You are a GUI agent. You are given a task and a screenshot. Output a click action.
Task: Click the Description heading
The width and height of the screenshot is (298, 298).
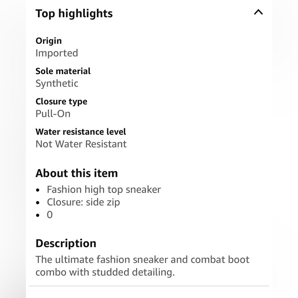pos(66,243)
